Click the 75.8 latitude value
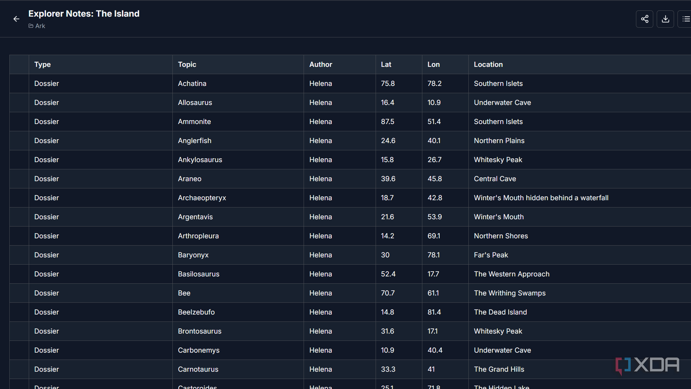This screenshot has width=691, height=389. click(x=388, y=83)
